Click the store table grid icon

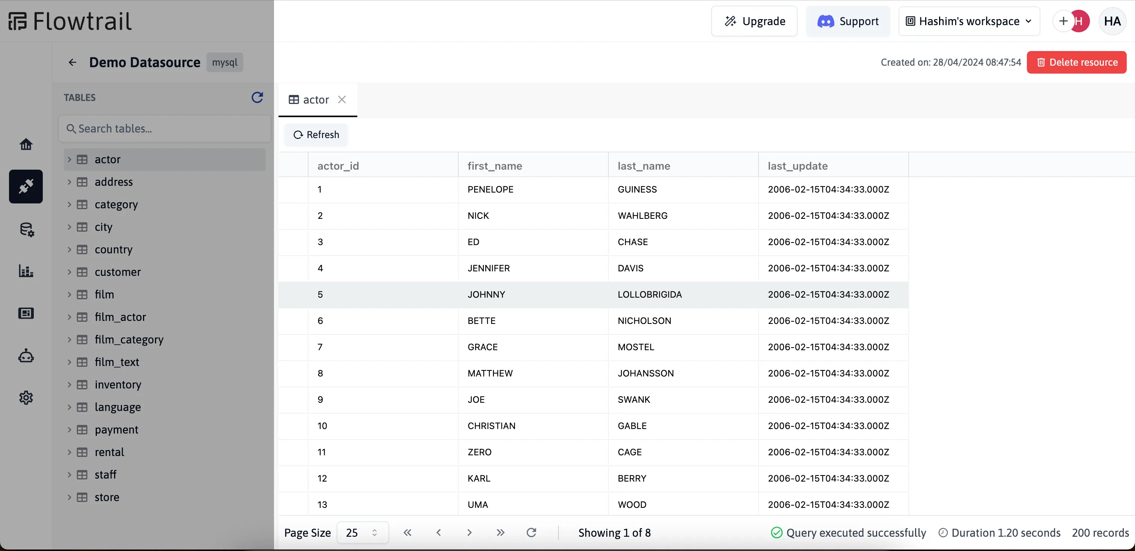[x=83, y=497]
